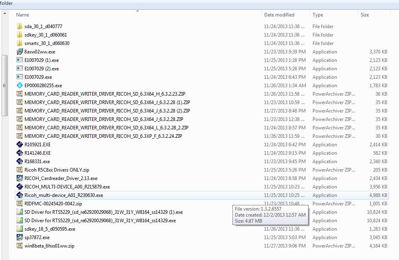The width and height of the screenshot is (399, 260).
Task: Click the zip icon of 6.3XP_F_6.3.2.24.ZIP
Action: 20,136
